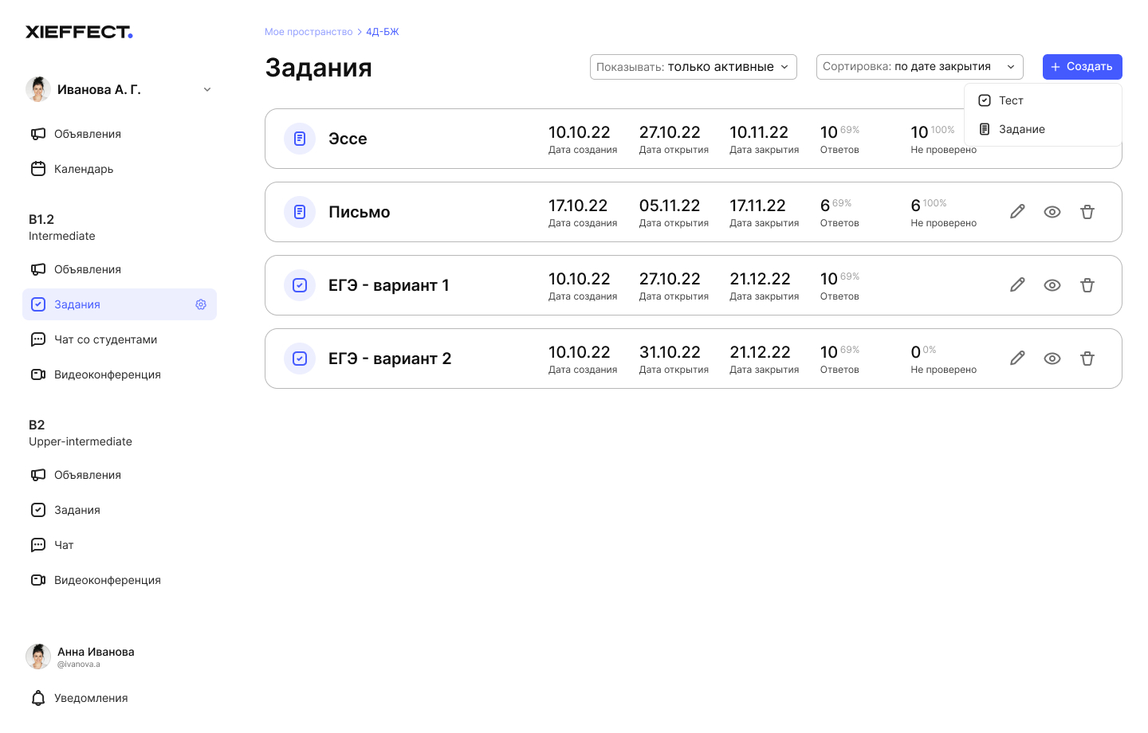Open Уведомления bell icon

pyautogui.click(x=38, y=698)
